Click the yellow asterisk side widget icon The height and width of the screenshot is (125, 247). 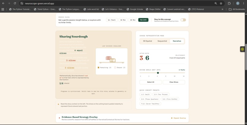point(242,49)
